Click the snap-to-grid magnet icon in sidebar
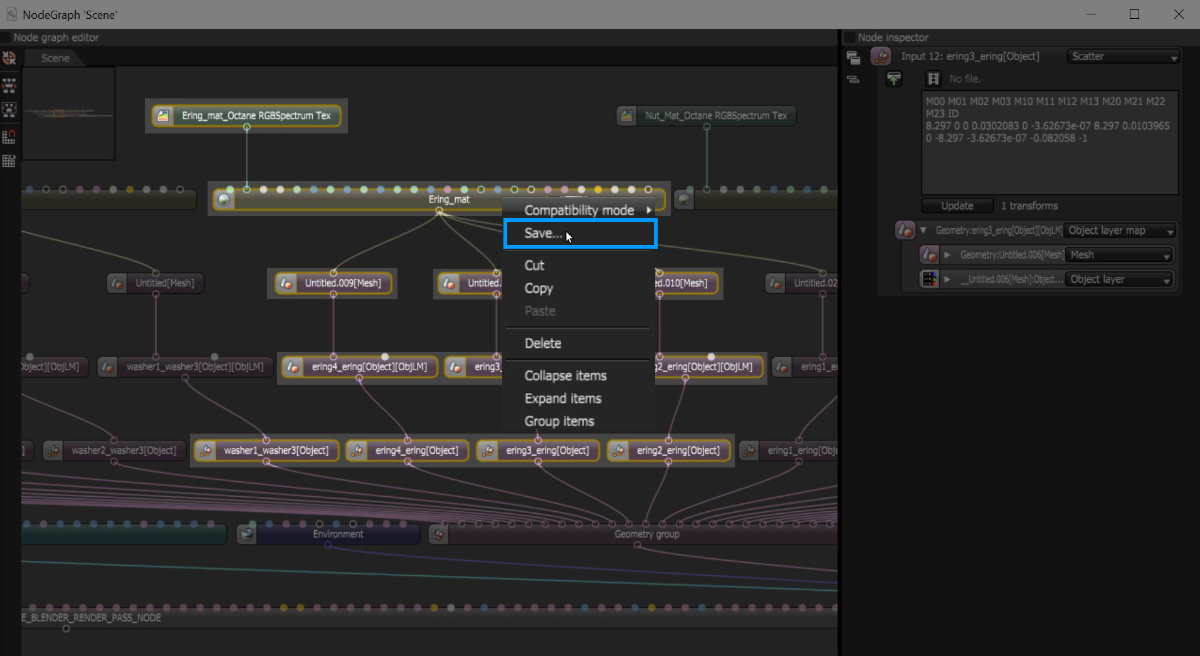The width and height of the screenshot is (1200, 656). (x=9, y=137)
